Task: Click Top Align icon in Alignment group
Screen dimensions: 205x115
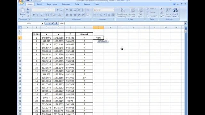Action: (67, 10)
